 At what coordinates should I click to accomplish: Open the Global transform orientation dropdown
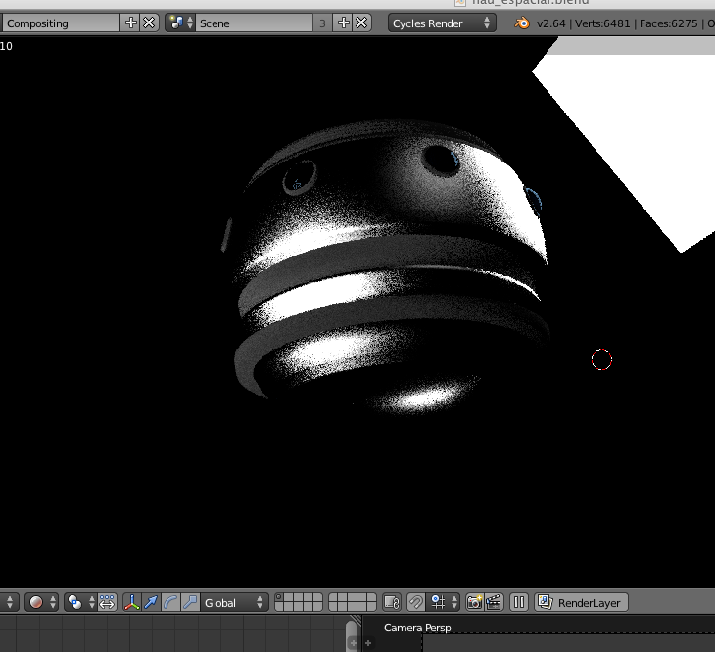click(x=233, y=602)
